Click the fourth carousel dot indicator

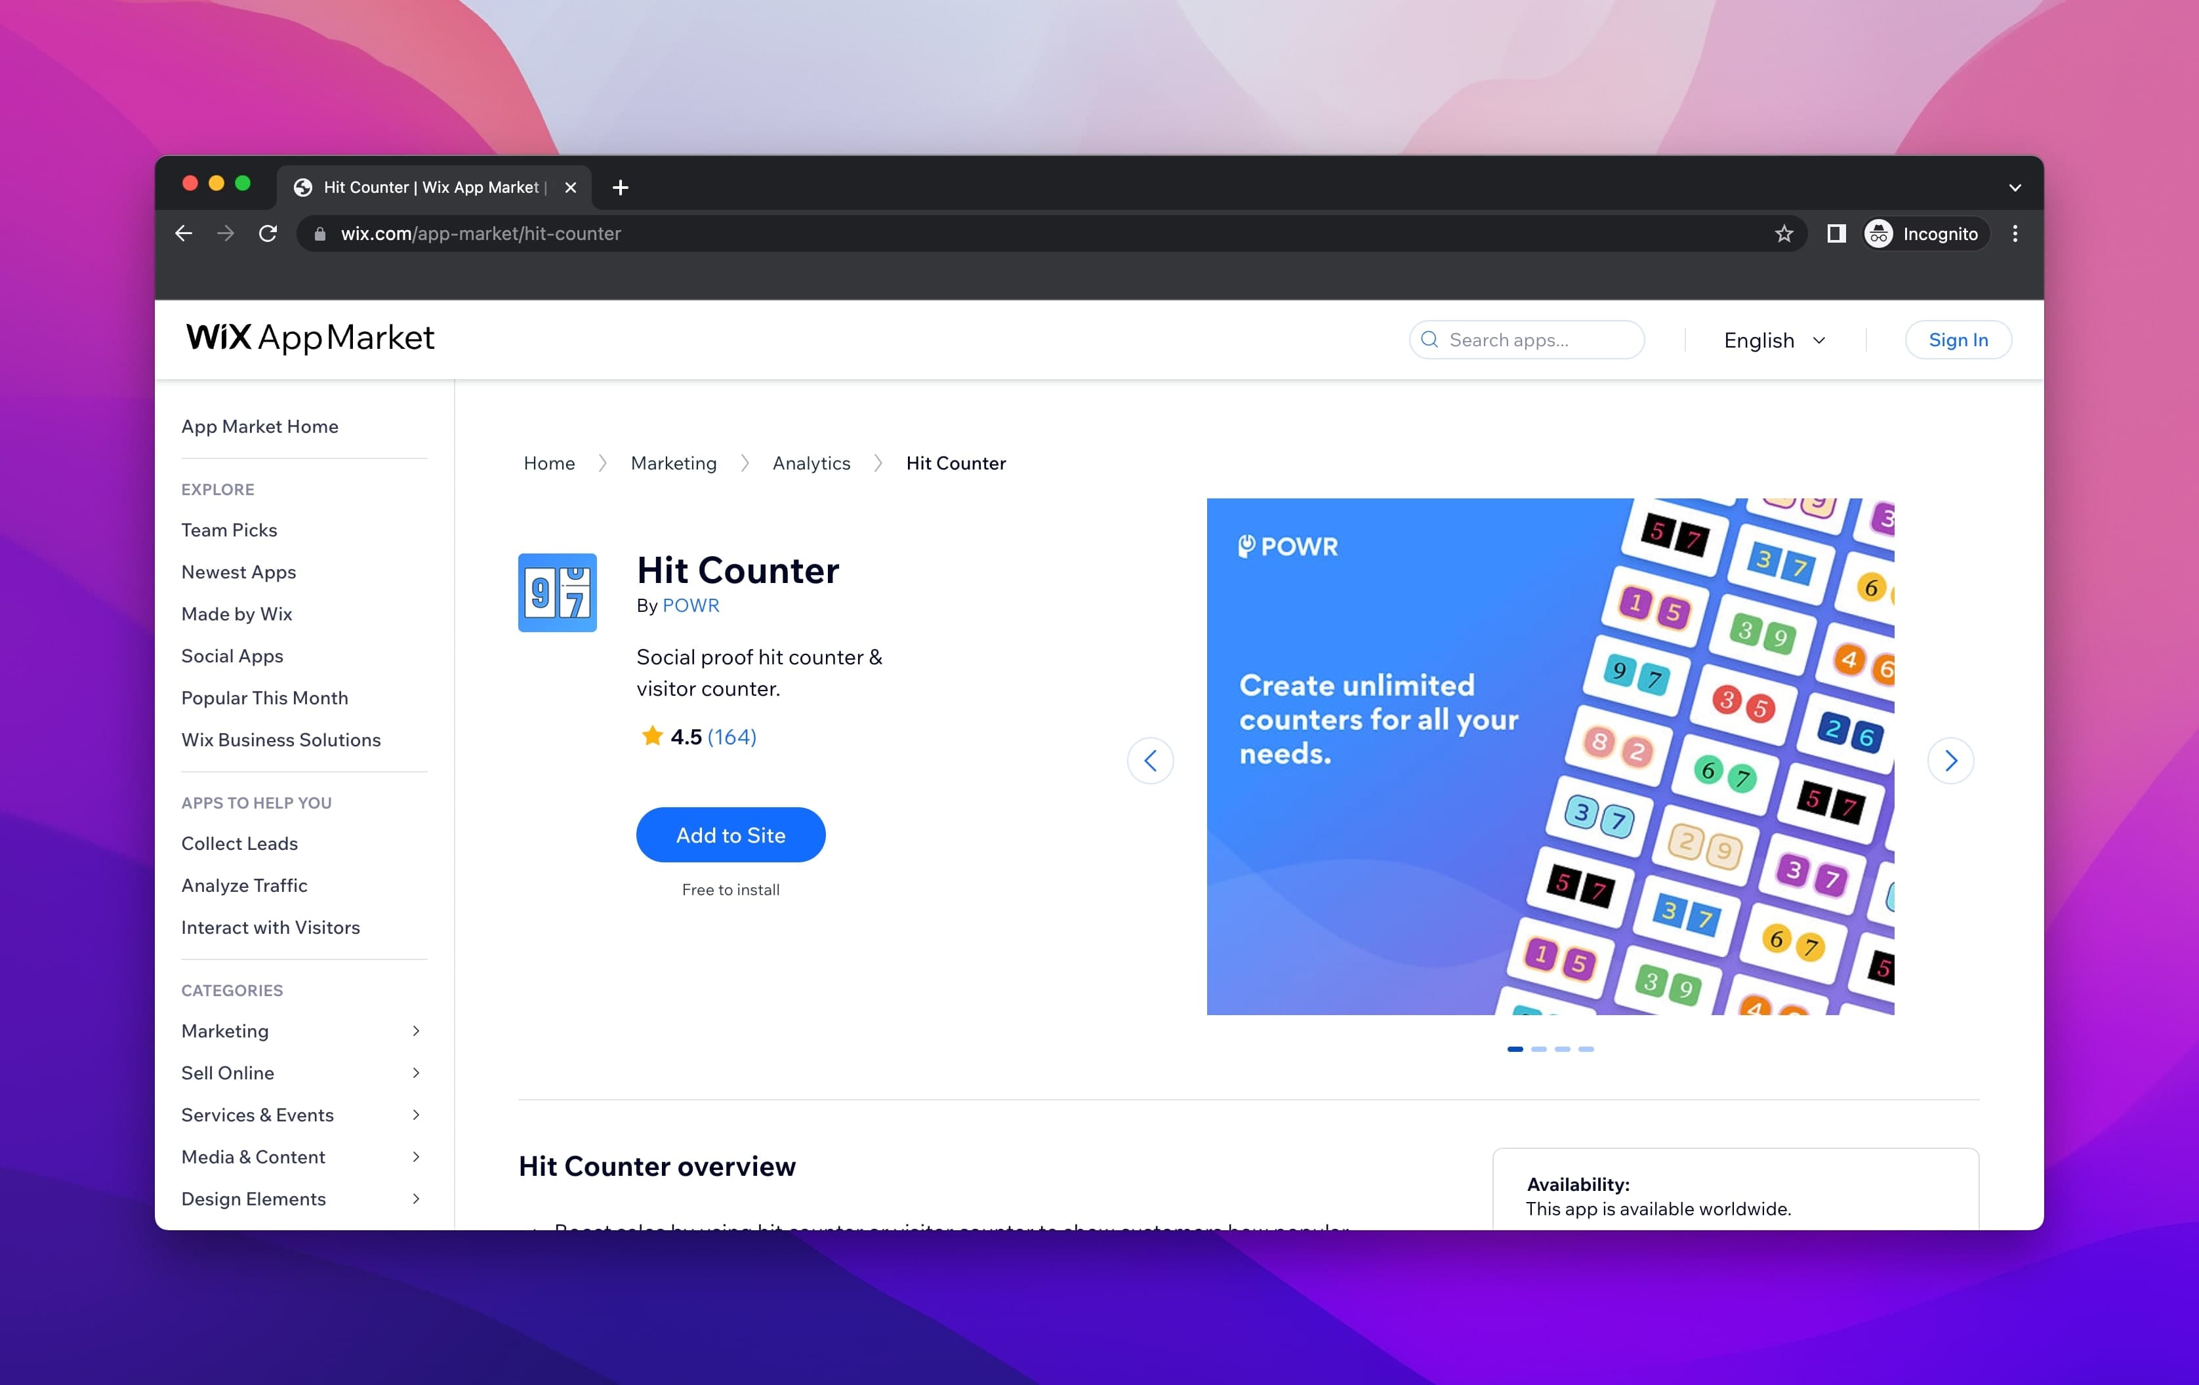[1586, 1049]
